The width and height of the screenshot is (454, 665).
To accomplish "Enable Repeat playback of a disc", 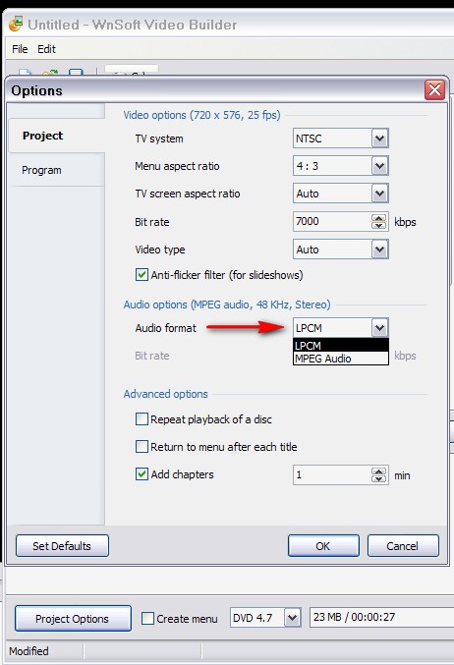I will click(142, 419).
